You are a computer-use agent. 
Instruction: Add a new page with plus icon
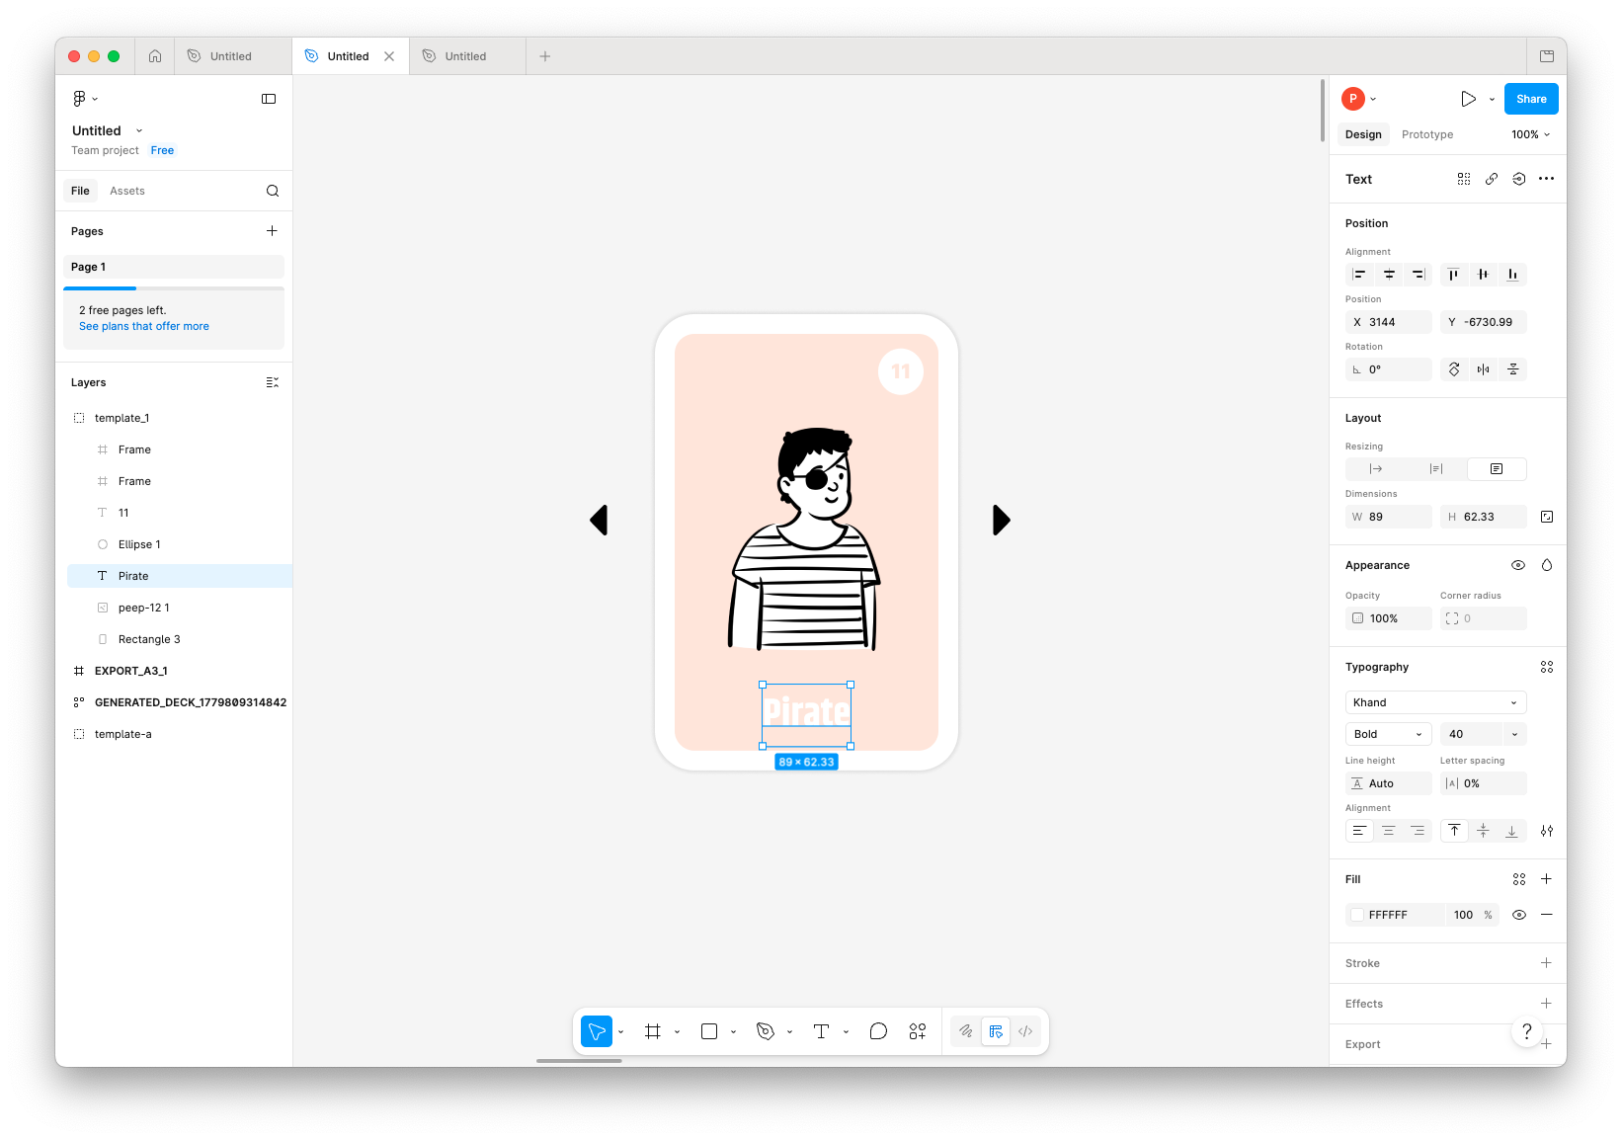[x=272, y=231]
